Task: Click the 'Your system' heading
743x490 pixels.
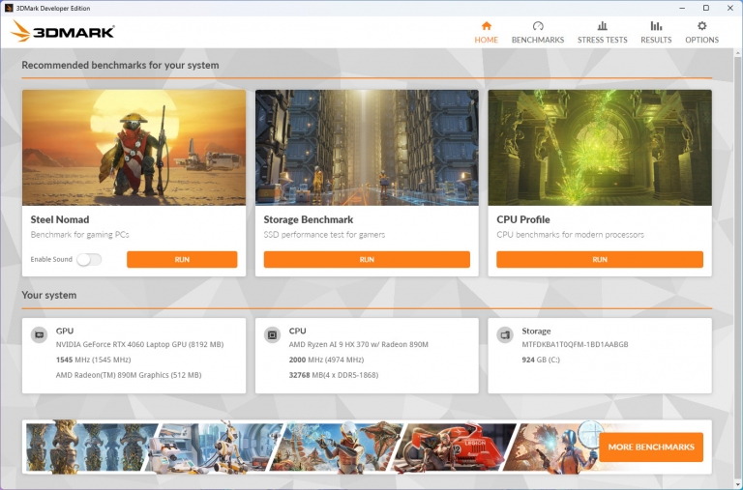Action: click(x=48, y=295)
